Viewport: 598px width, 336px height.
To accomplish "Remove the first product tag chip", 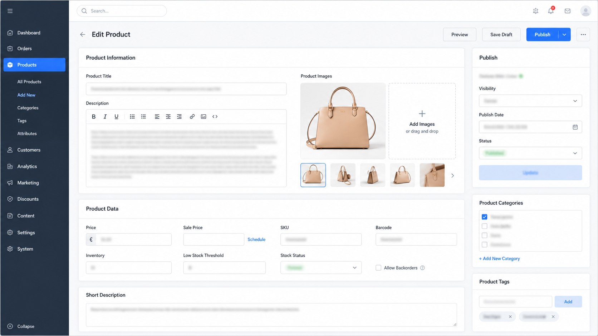I will [x=510, y=317].
